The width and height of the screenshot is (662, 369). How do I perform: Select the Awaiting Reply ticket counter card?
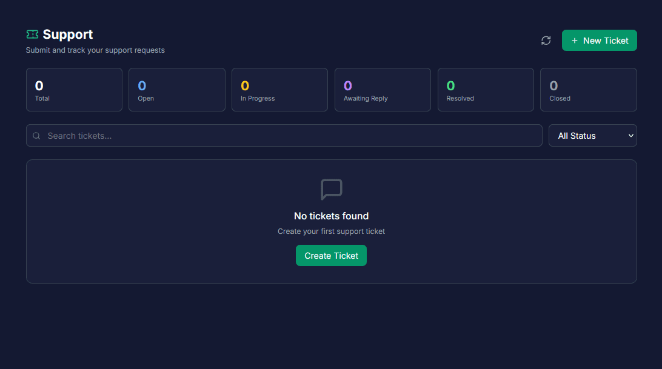click(383, 90)
